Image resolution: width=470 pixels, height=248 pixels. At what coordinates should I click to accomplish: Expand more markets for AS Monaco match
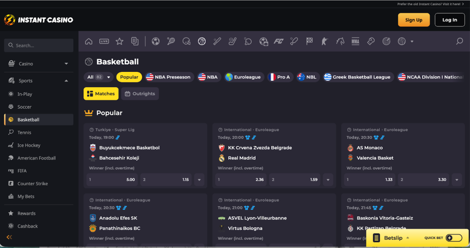point(457,180)
